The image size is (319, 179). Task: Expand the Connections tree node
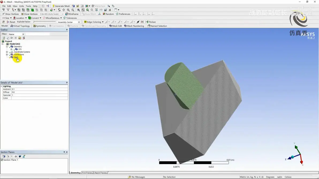(7, 54)
